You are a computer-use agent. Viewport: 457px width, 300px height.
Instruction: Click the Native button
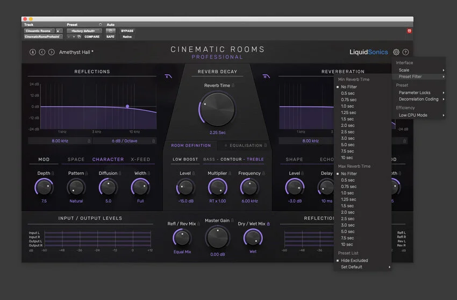point(127,37)
